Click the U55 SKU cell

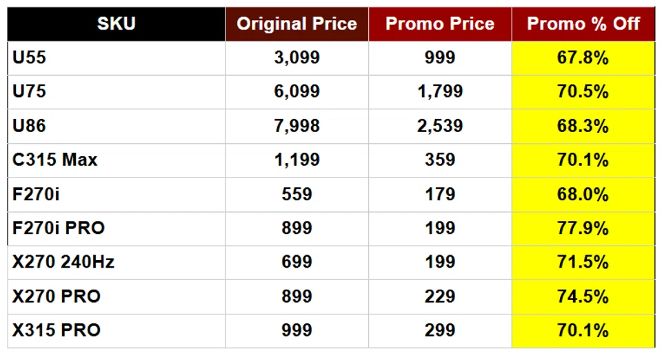(30, 58)
